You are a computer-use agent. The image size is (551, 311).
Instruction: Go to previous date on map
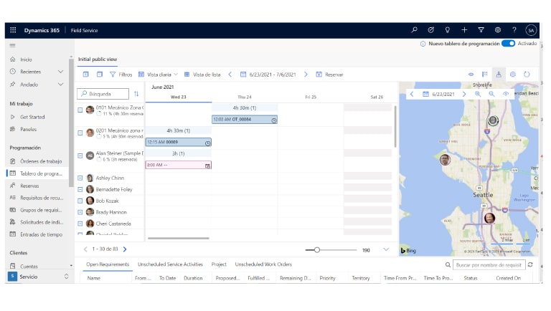(x=412, y=94)
